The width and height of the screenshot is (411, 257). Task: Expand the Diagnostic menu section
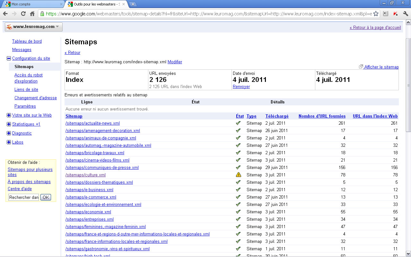click(x=9, y=133)
